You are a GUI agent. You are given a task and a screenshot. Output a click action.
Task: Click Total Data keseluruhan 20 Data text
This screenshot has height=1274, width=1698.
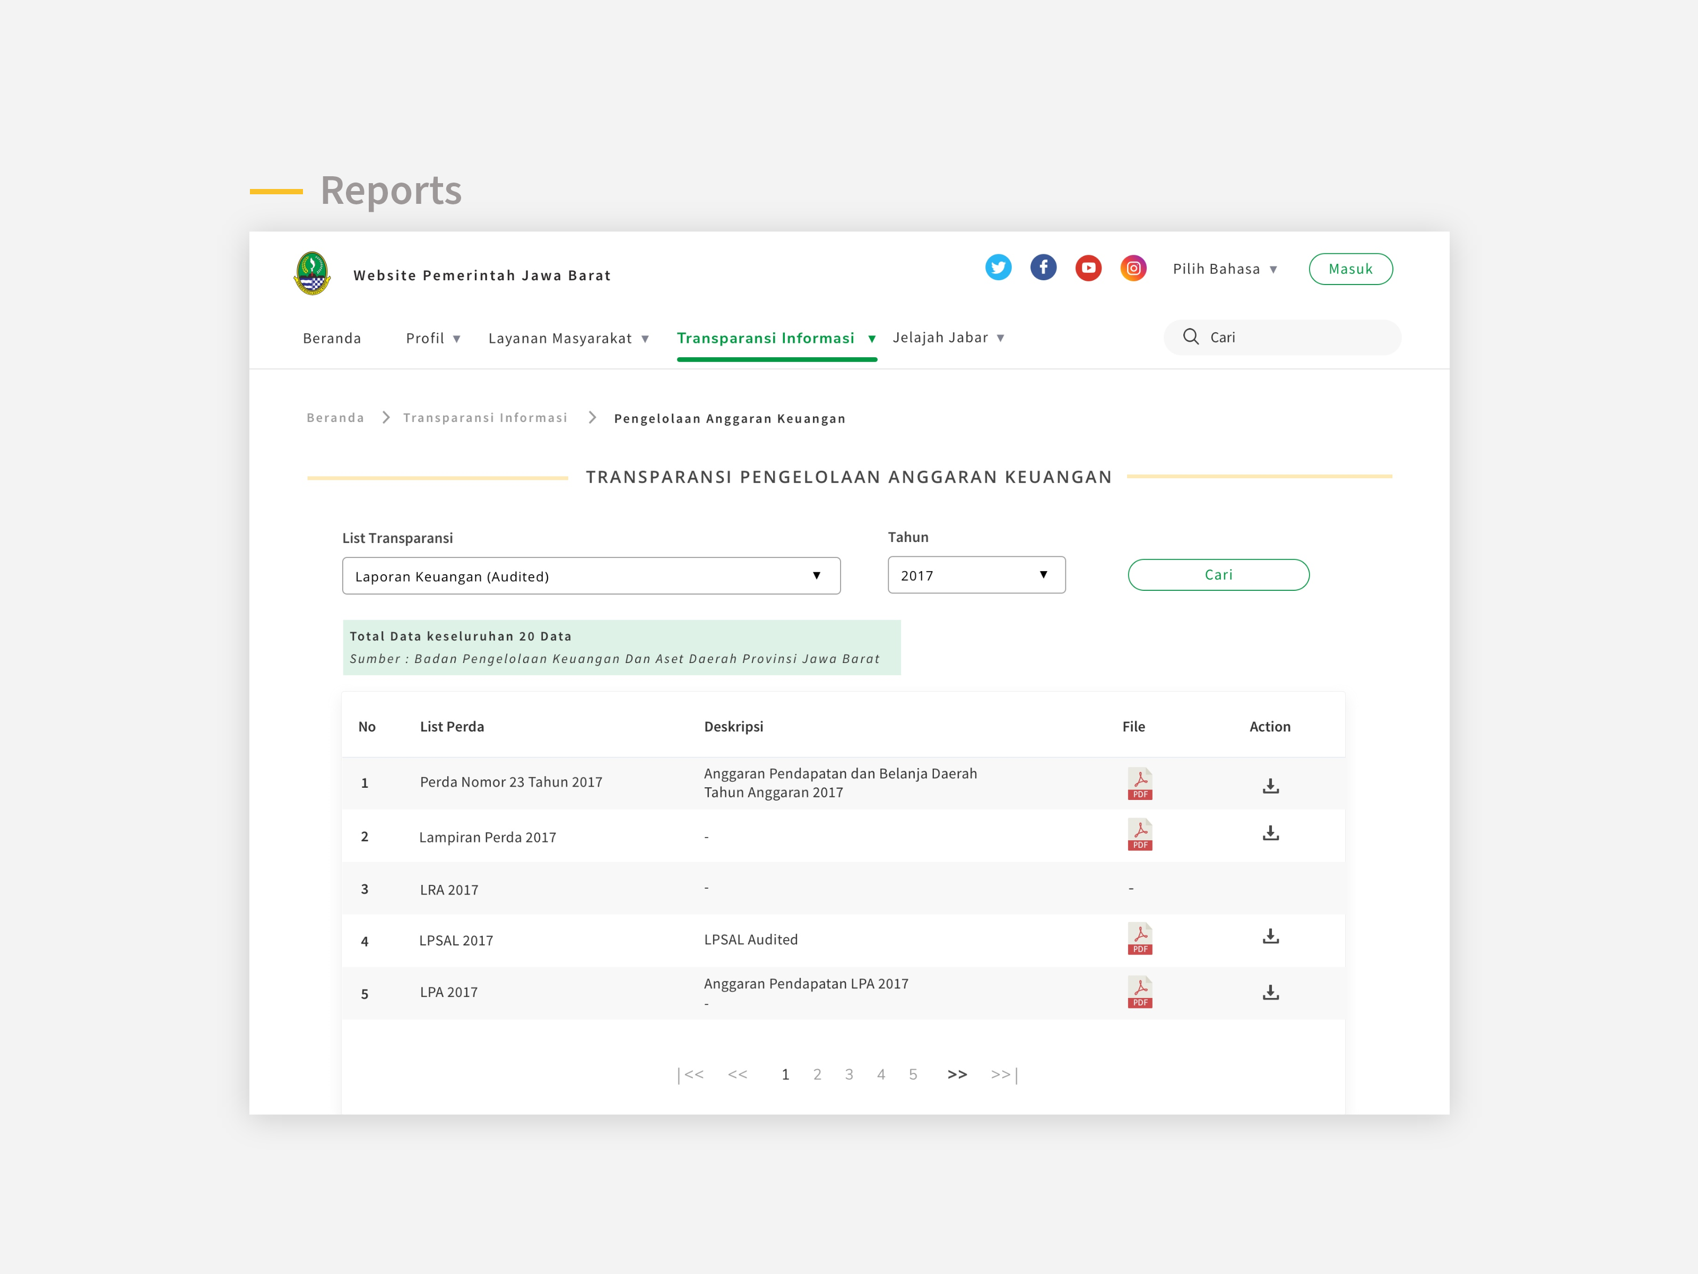click(461, 636)
